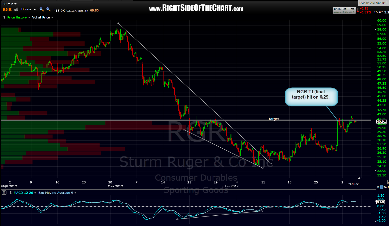The image size is (389, 226).
Task: Toggle the L (log) scale option
Action: point(382,187)
